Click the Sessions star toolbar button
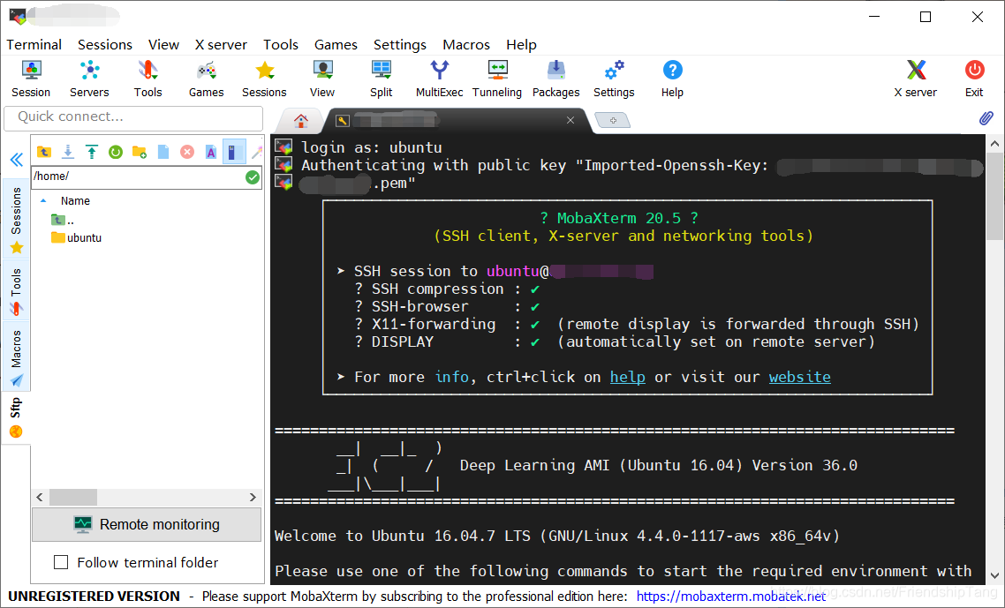1005x608 pixels. point(264,79)
